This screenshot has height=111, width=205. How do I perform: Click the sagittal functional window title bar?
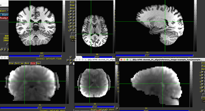tap(162, 60)
